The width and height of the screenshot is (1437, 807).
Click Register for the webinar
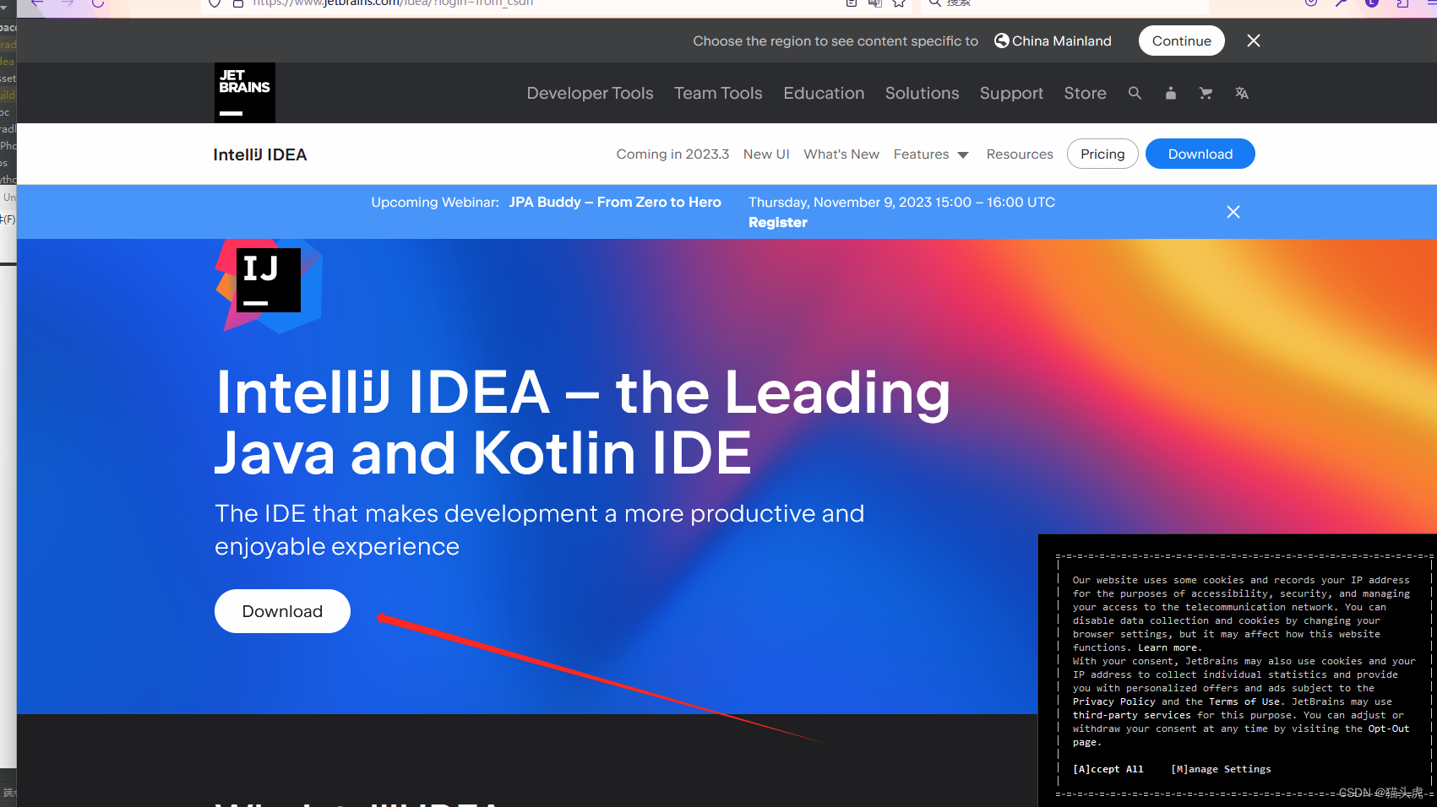[x=777, y=222]
